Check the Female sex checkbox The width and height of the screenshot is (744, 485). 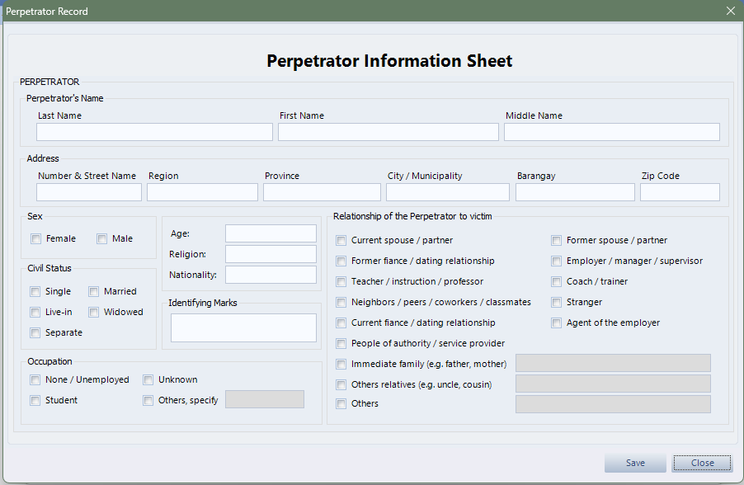click(x=35, y=239)
